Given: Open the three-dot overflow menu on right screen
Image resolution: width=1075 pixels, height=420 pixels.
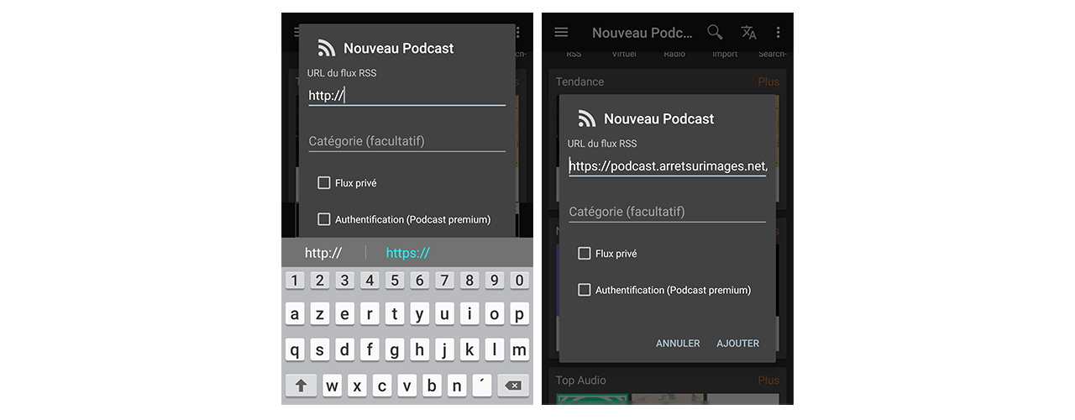Looking at the screenshot, I should (x=779, y=33).
